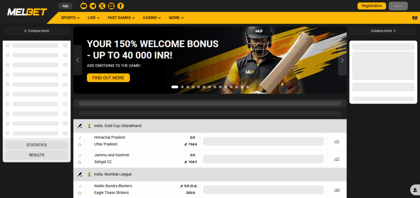
Task: Open the Instagram social icon
Action: (x=112, y=6)
